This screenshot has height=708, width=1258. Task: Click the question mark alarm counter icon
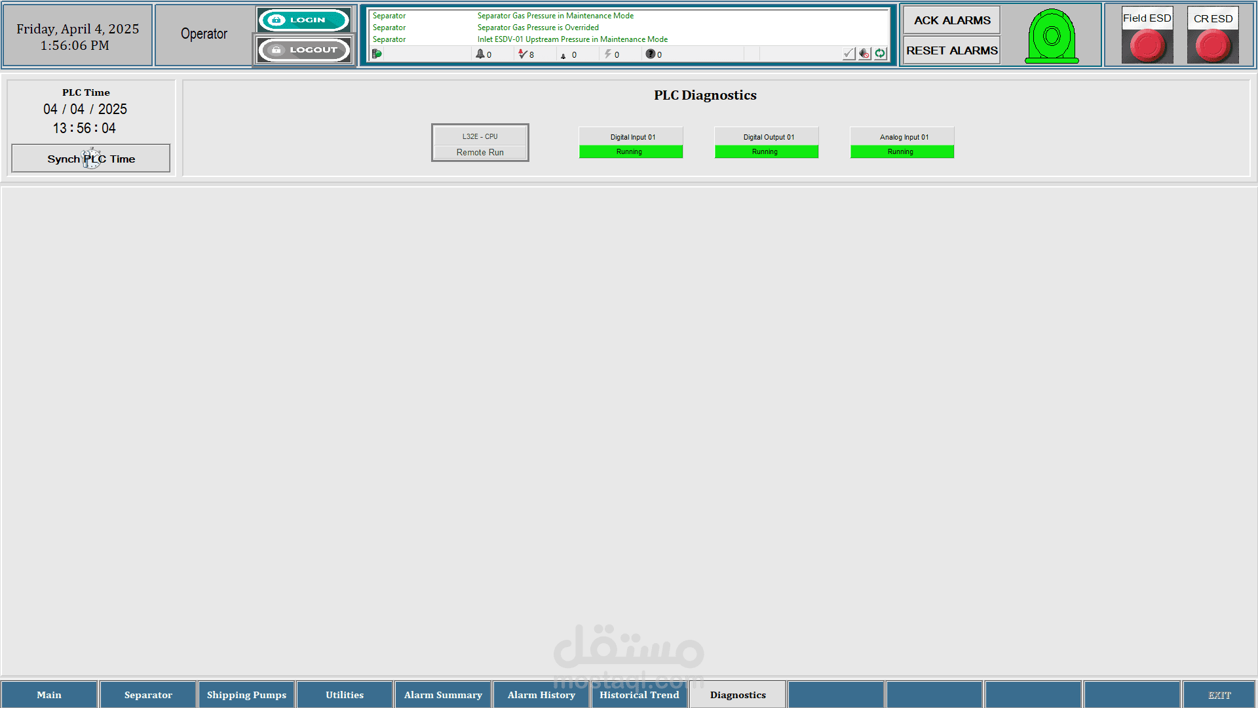tap(650, 54)
